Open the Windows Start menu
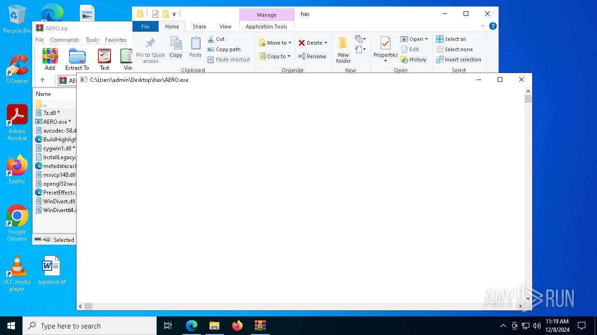Screen dimensions: 597x335 [x=11, y=326]
